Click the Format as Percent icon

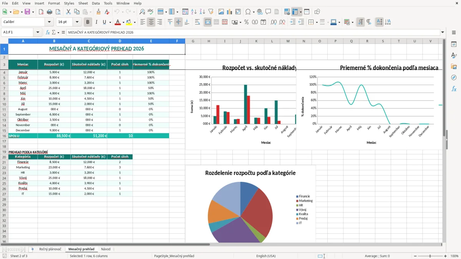[x=246, y=22]
